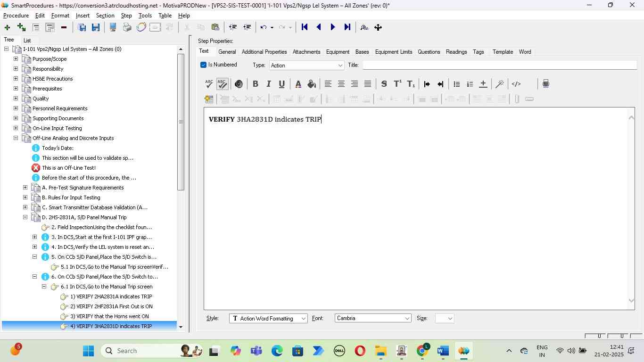Viewport: 644px width, 362px height.
Task: Toggle italic formatting
Action: coord(269,84)
